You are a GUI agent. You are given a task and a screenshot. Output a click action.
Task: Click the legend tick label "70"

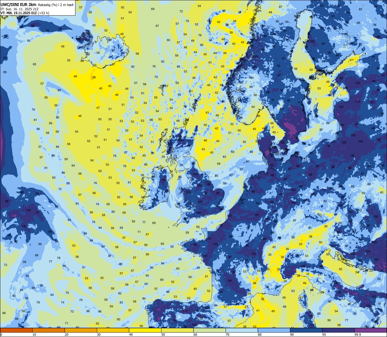click(x=227, y=335)
